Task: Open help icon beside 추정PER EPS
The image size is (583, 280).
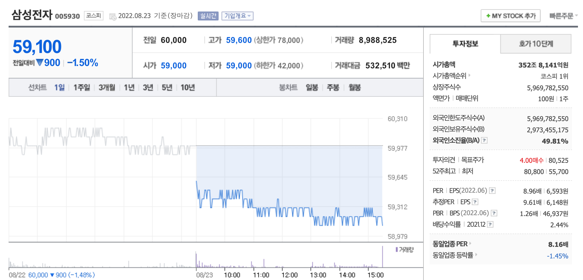Action: [x=475, y=202]
